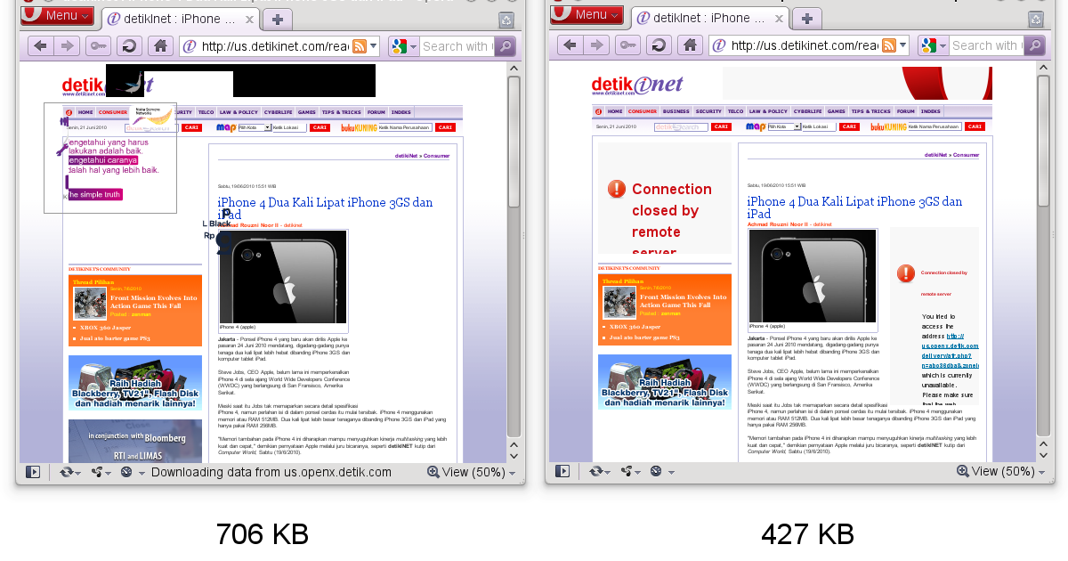1068x561 pixels.
Task: Close the detikInet tab in the left window
Action: pos(248,20)
